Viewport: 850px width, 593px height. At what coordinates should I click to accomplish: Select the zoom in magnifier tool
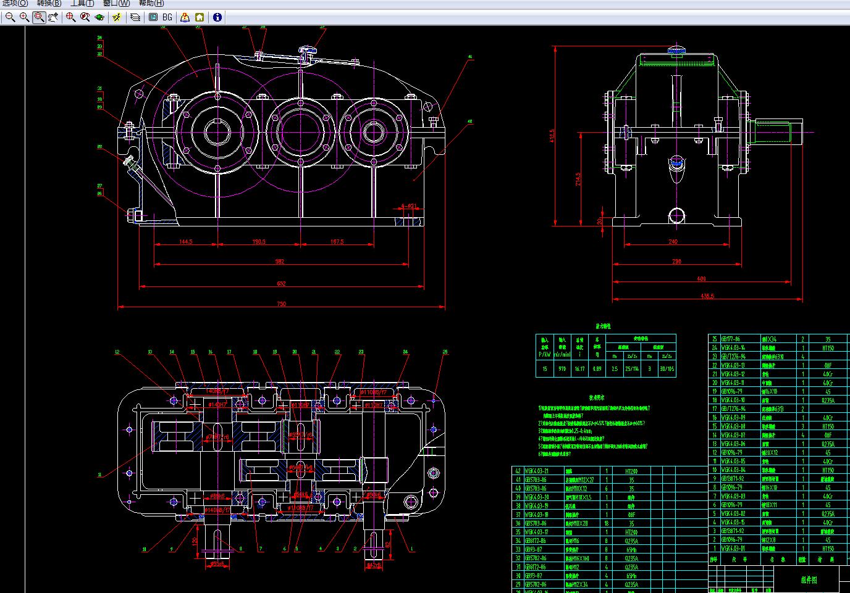point(25,17)
